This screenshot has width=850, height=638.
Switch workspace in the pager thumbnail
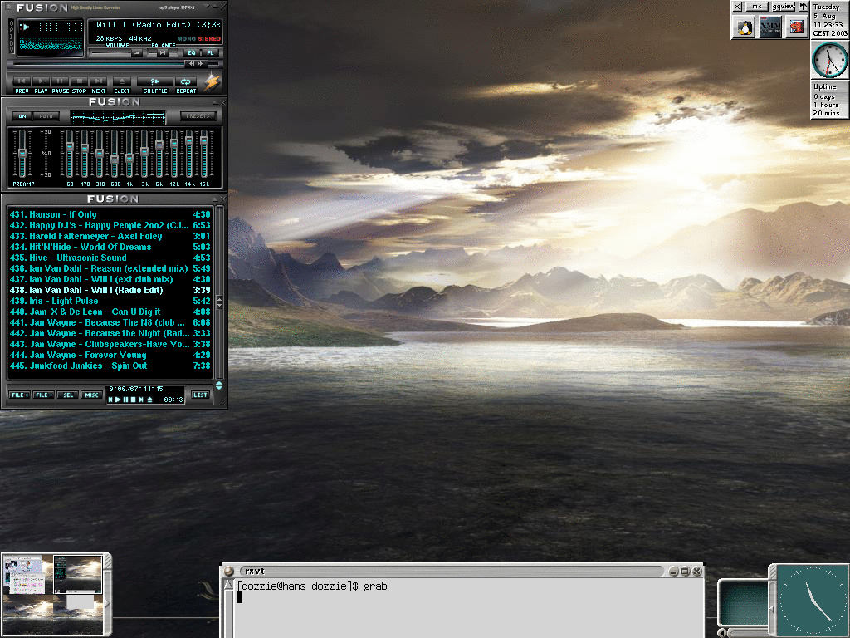(53, 594)
